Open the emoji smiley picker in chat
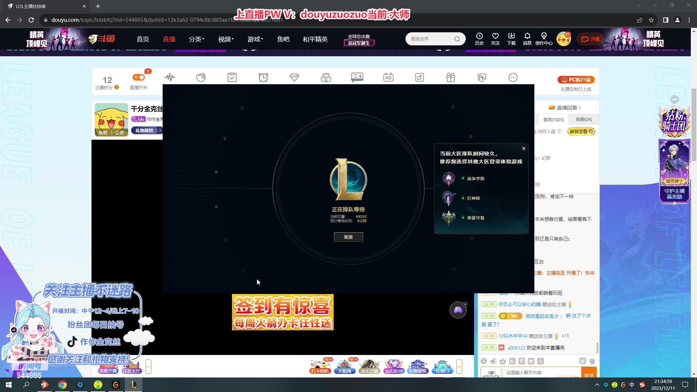 click(x=484, y=361)
